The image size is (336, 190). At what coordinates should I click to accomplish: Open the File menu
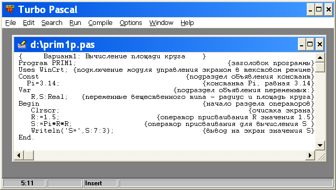(10, 23)
